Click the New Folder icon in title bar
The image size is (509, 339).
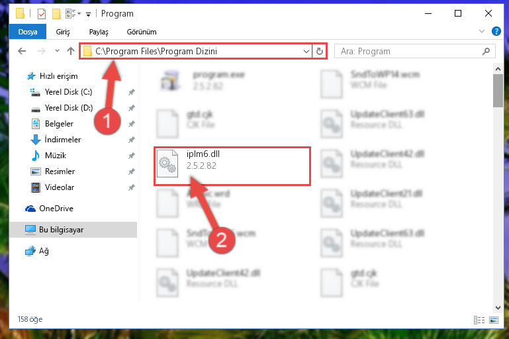56,14
